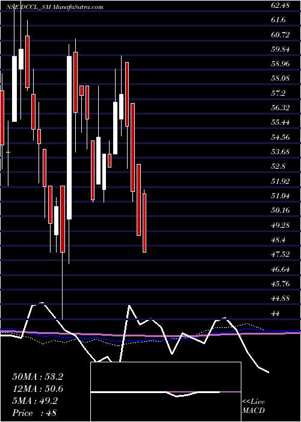
Task: Click the 50MA : 53.2 readout
Action: pyautogui.click(x=37, y=377)
